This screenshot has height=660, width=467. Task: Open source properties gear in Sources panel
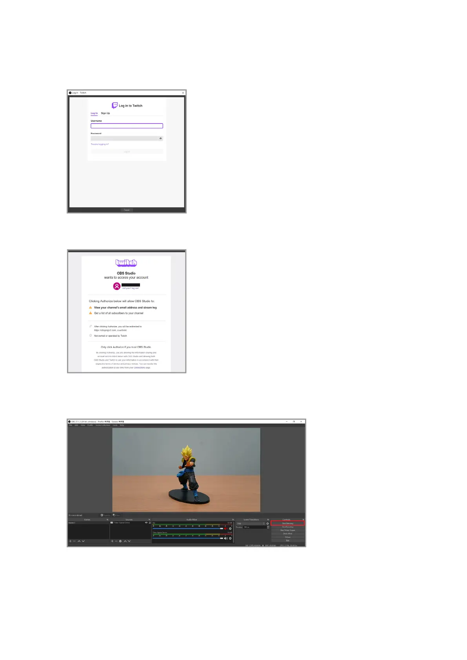coord(120,541)
